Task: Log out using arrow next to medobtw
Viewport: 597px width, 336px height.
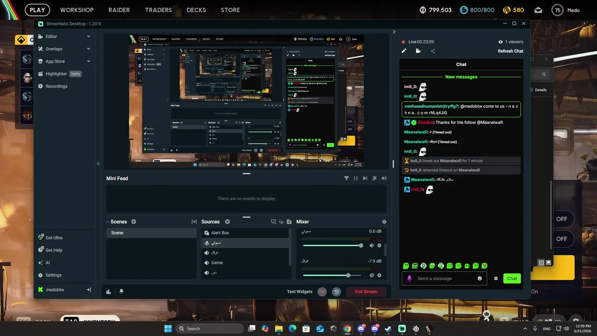Action: pyautogui.click(x=89, y=290)
